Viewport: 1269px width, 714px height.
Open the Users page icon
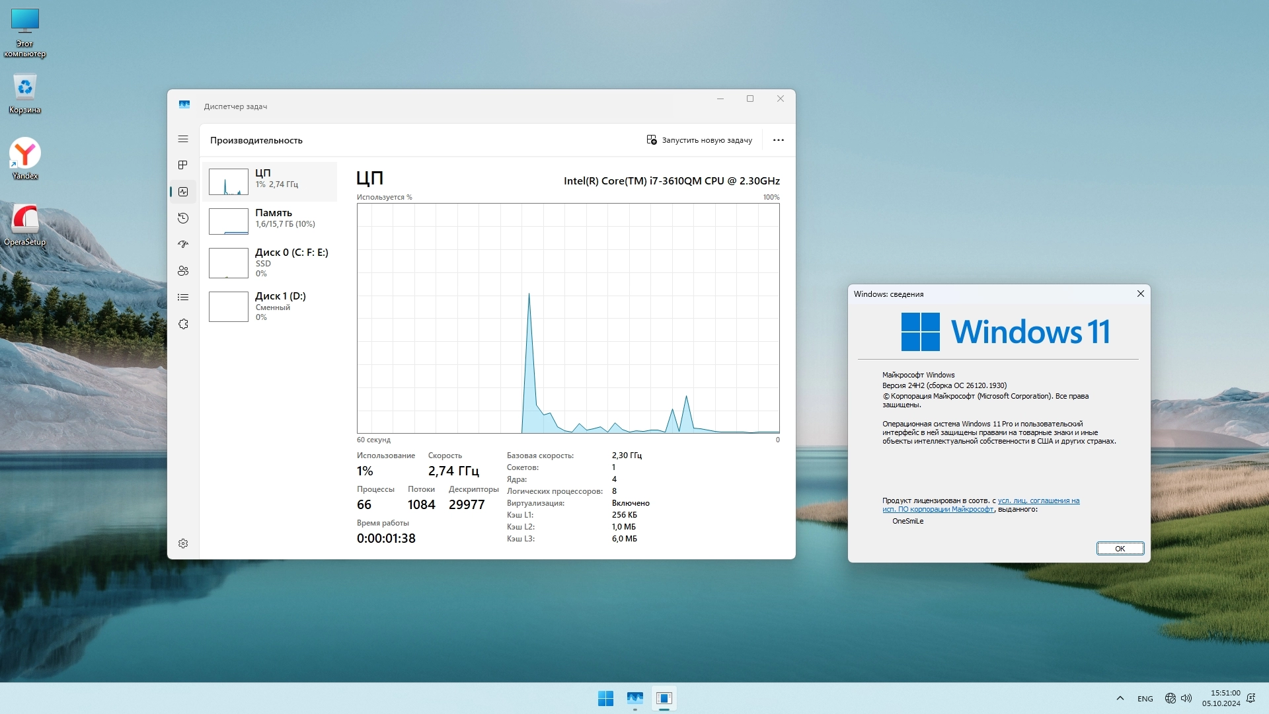(183, 271)
